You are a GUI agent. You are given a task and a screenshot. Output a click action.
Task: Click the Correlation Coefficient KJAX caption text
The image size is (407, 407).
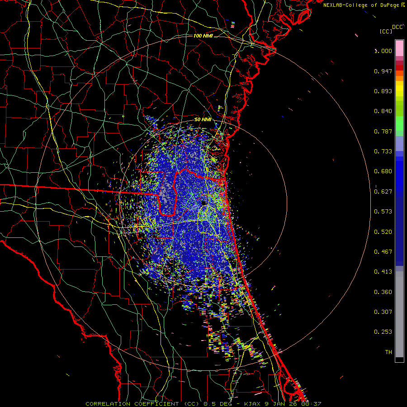[x=203, y=404]
